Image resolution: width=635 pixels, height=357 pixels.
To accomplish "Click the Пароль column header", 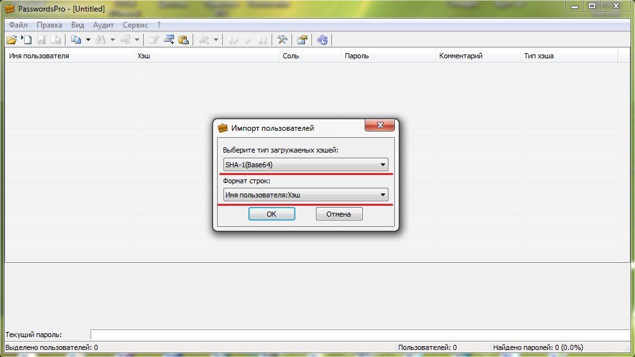I will tap(388, 56).
